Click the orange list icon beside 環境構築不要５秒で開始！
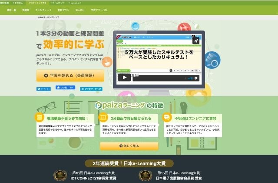 (x=40, y=117)
